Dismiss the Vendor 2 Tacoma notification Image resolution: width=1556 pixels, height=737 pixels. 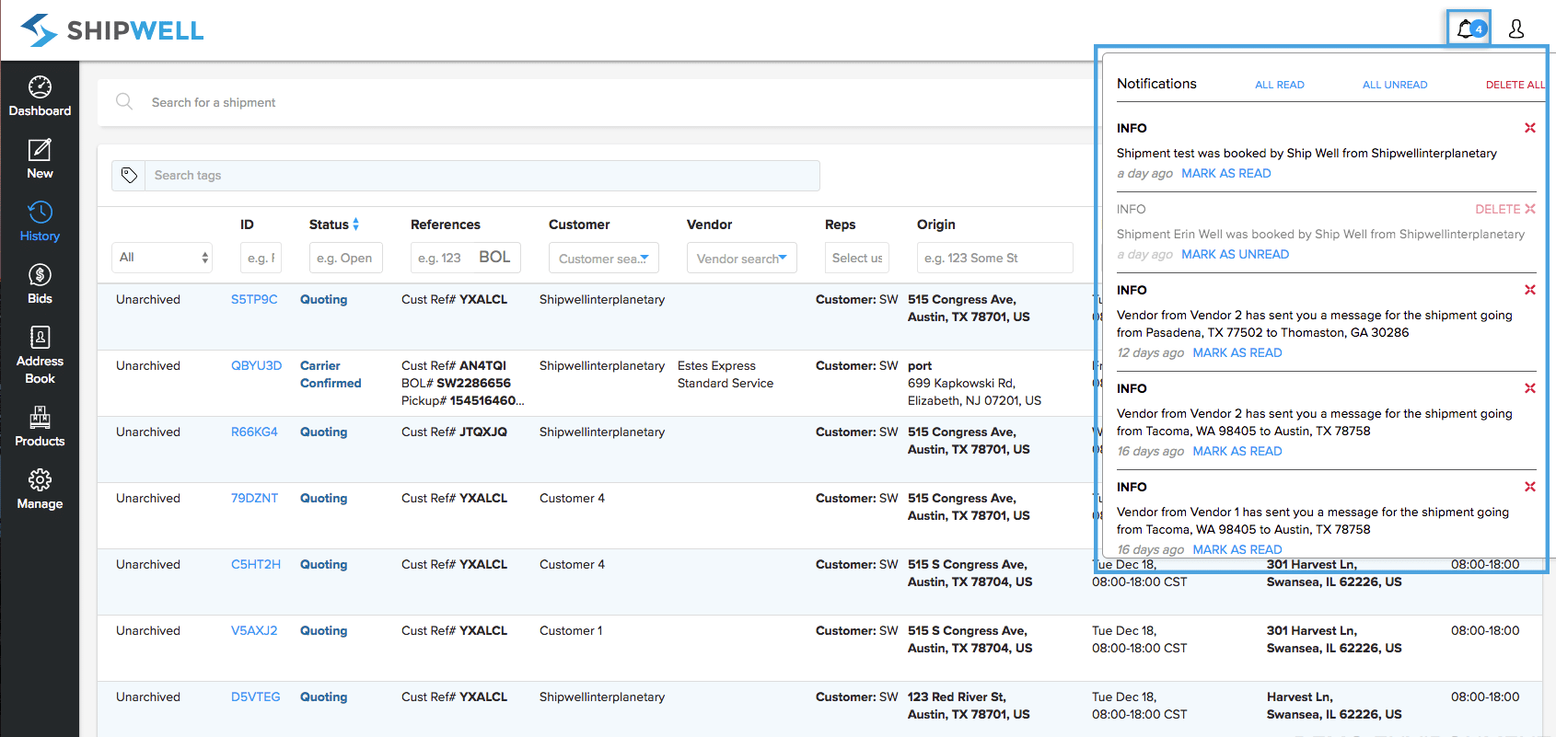tap(1529, 388)
